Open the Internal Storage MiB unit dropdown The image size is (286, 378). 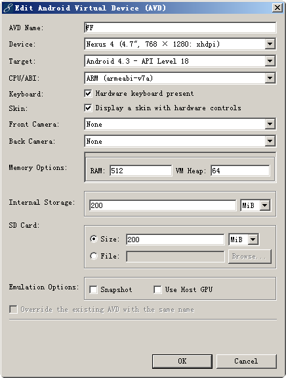coord(265,205)
